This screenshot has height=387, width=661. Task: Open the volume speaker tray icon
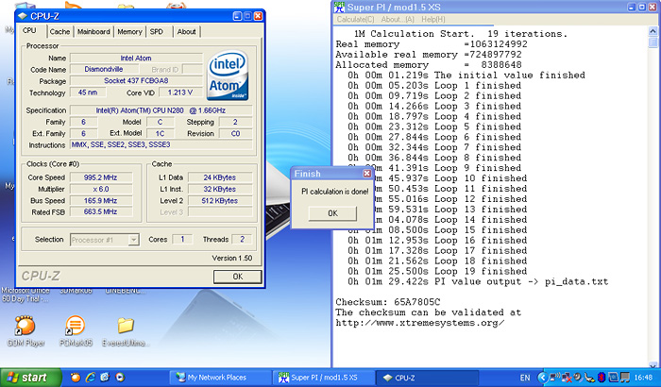pos(578,378)
